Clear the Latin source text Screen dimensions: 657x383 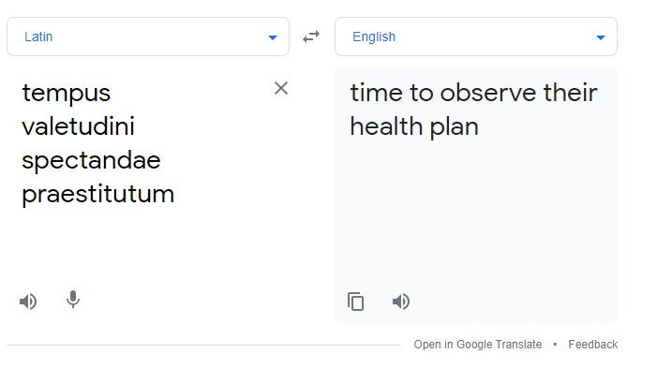click(281, 88)
